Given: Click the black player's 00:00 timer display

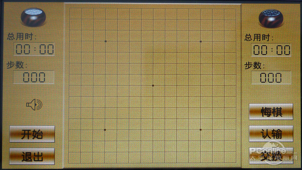Looking at the screenshot, I should coord(271,50).
